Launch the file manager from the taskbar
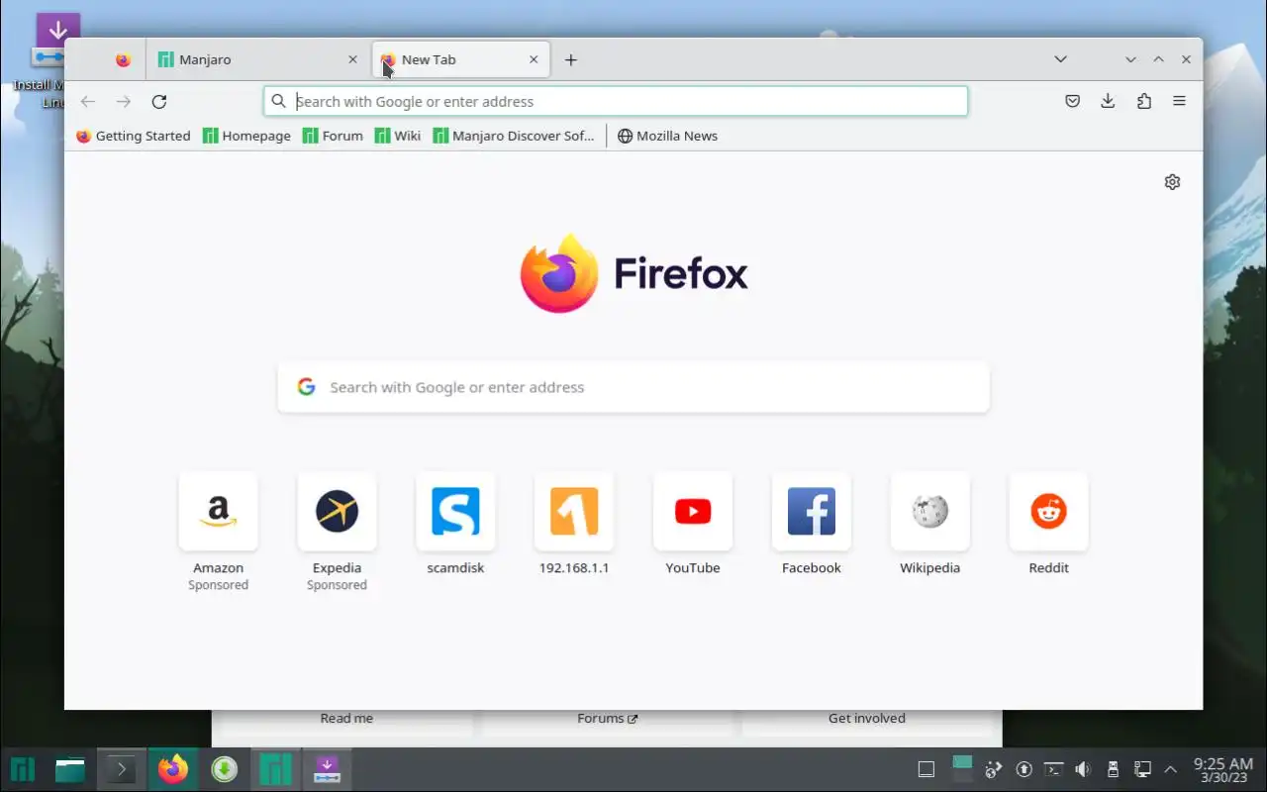1267x792 pixels. click(70, 769)
